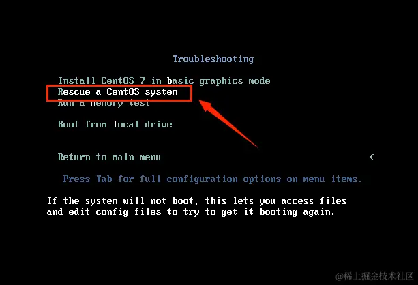Click 'local drive' in the Boot entry
This screenshot has height=285, width=418.
click(x=143, y=125)
